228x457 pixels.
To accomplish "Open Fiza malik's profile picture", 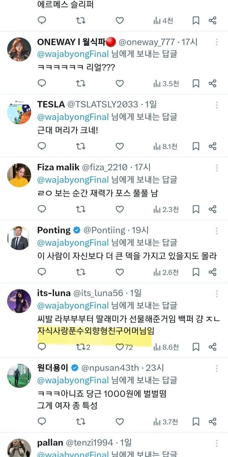I will pyautogui.click(x=19, y=175).
